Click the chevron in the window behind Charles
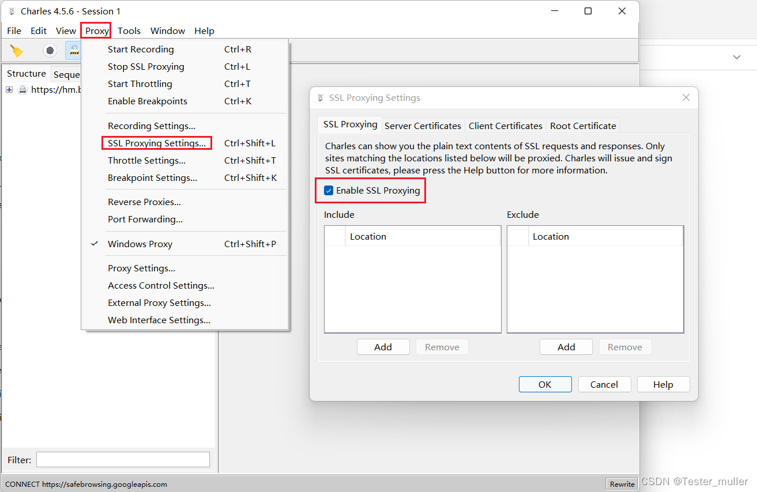 737,57
